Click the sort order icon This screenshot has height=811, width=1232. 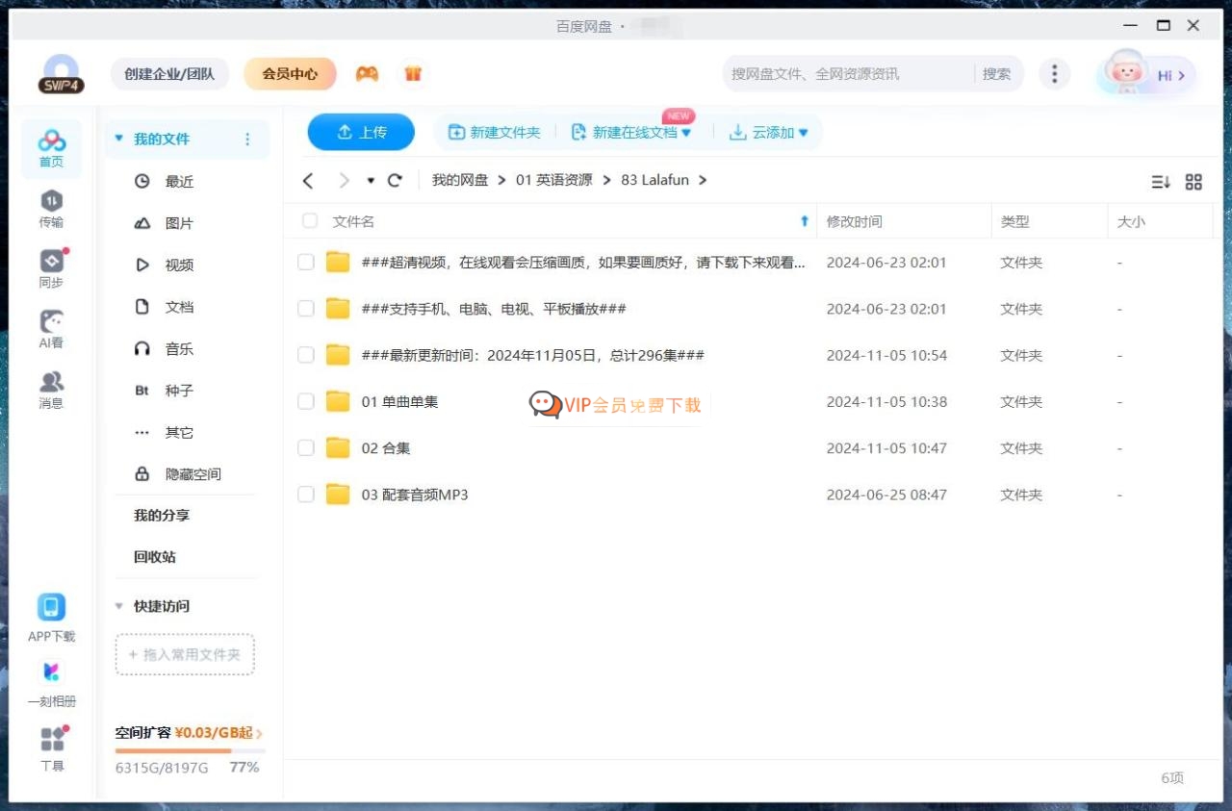pos(1161,182)
